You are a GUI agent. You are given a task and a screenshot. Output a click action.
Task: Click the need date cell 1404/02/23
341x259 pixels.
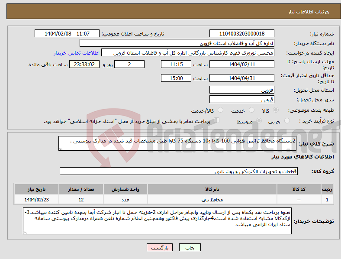pyautogui.click(x=36, y=200)
